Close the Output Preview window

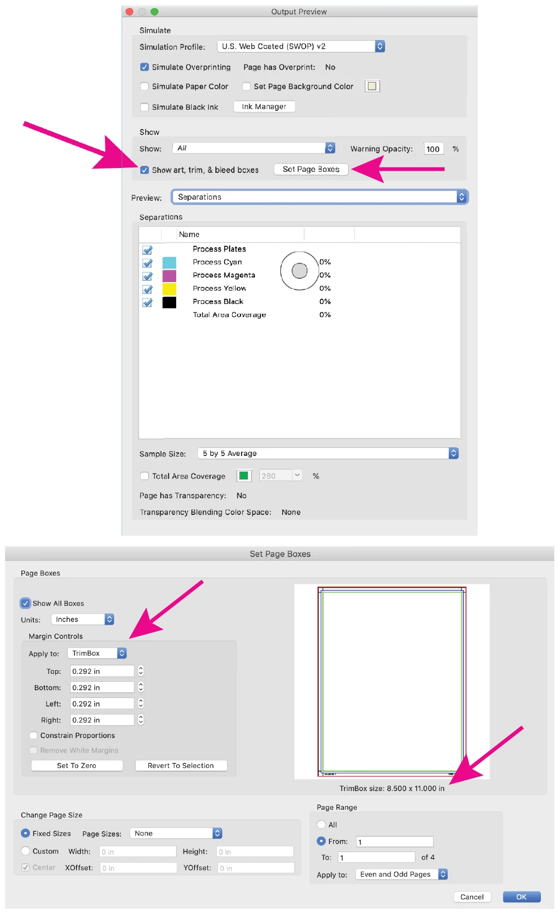pyautogui.click(x=130, y=11)
